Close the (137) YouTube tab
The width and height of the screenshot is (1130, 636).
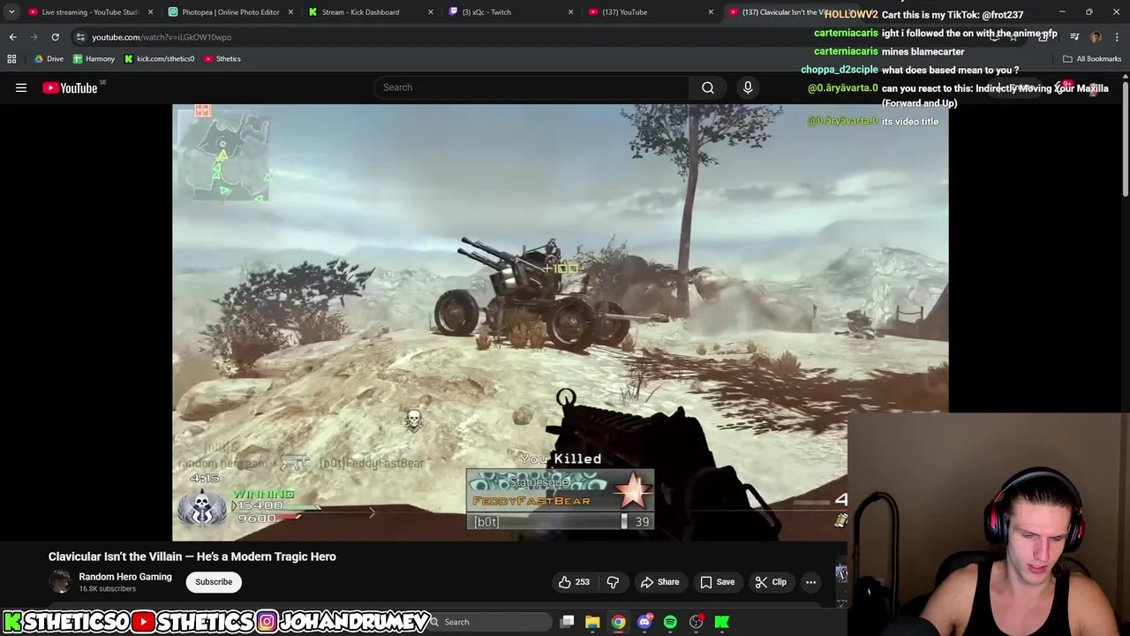[711, 12]
